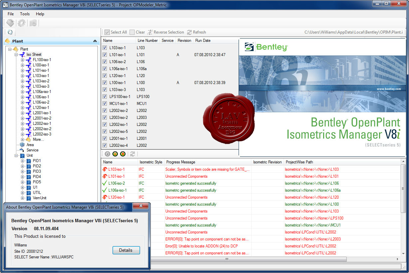
Task: Collapse the Iso Sheet tree node
Action: pos(16,54)
